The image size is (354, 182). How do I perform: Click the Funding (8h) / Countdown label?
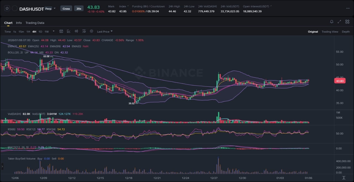[148, 6]
